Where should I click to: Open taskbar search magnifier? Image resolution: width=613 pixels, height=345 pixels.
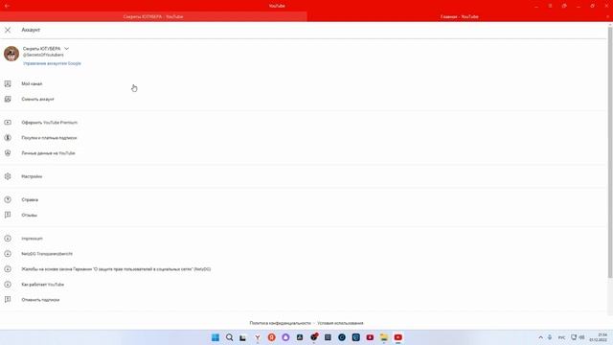[230, 337]
